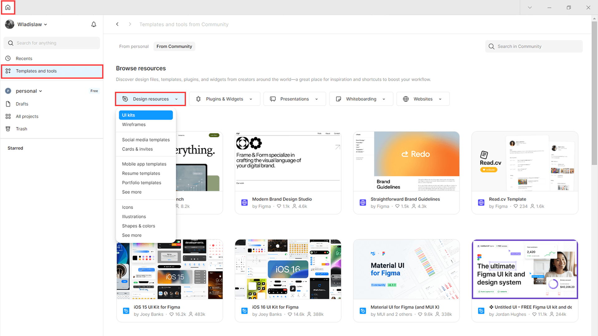This screenshot has width=598, height=336.
Task: Click the Home icon at top left
Action: tap(8, 7)
